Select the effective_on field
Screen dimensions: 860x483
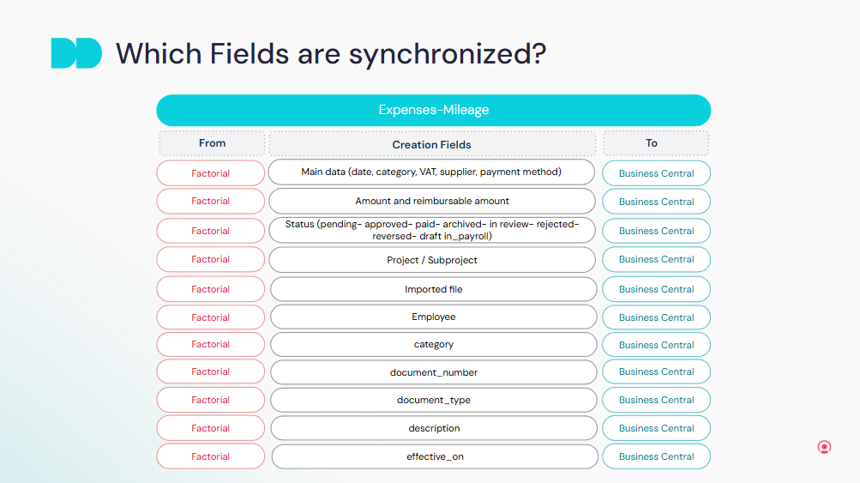click(x=435, y=456)
